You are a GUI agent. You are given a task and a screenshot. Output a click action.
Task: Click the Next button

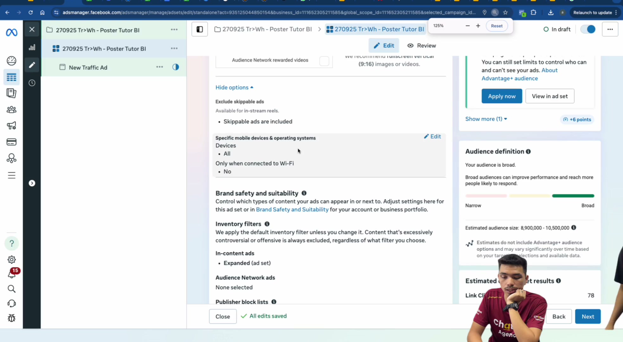pyautogui.click(x=588, y=317)
